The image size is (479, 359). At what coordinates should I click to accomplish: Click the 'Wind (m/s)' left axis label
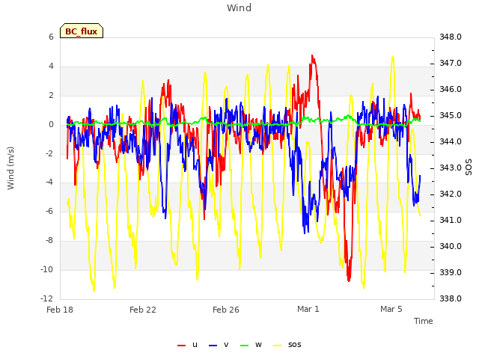pos(10,168)
